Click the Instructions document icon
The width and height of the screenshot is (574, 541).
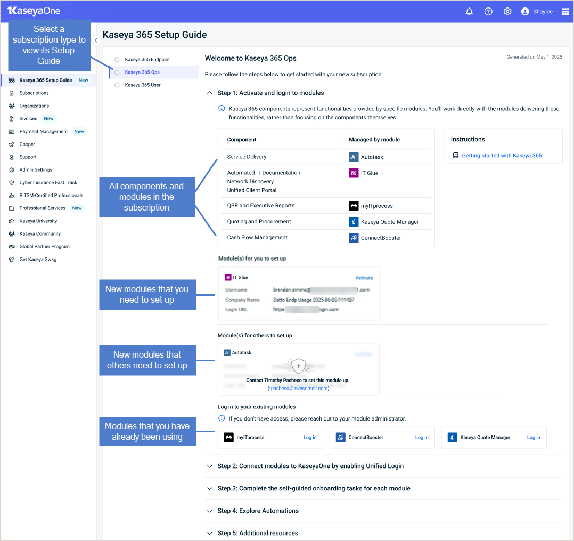pyautogui.click(x=455, y=156)
